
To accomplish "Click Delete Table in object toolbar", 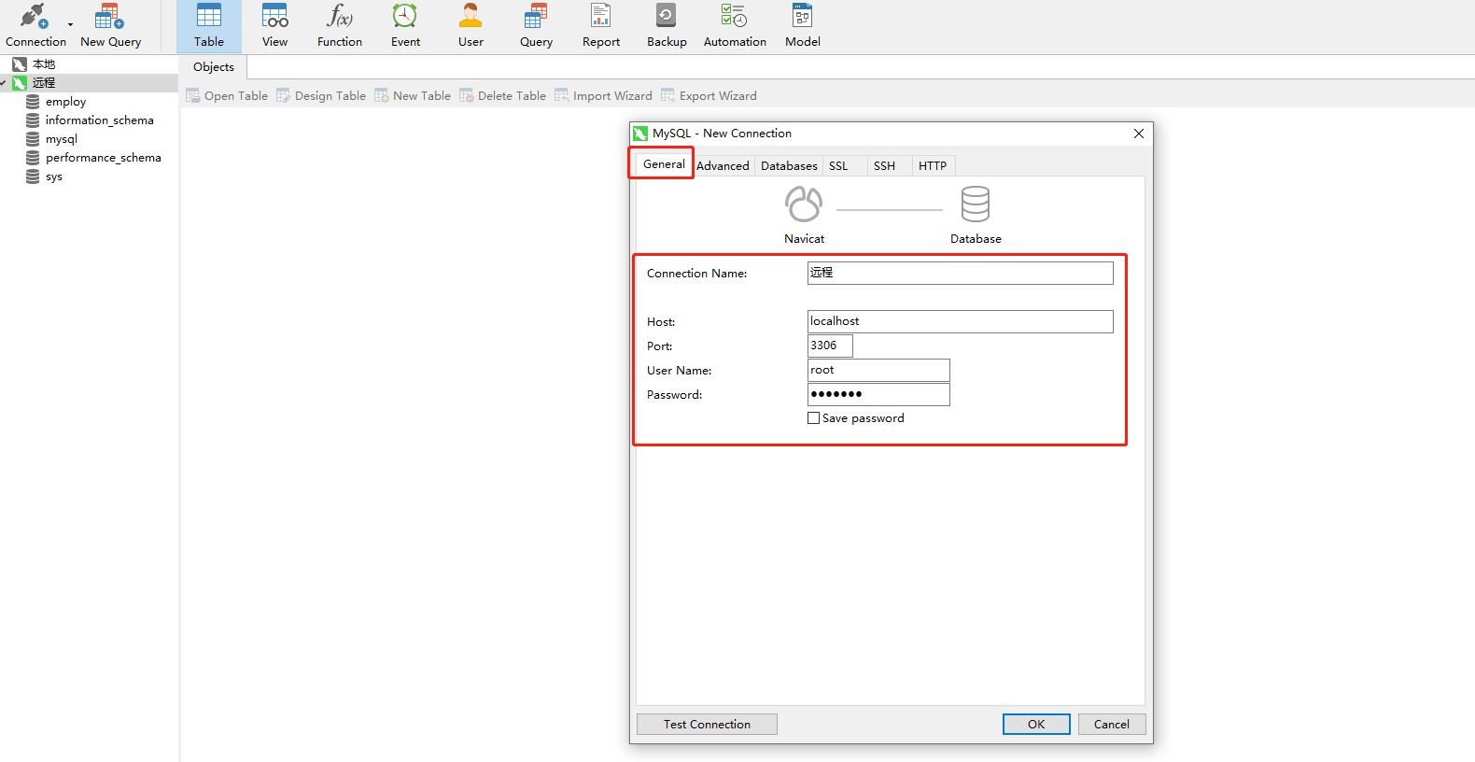I will coord(502,96).
